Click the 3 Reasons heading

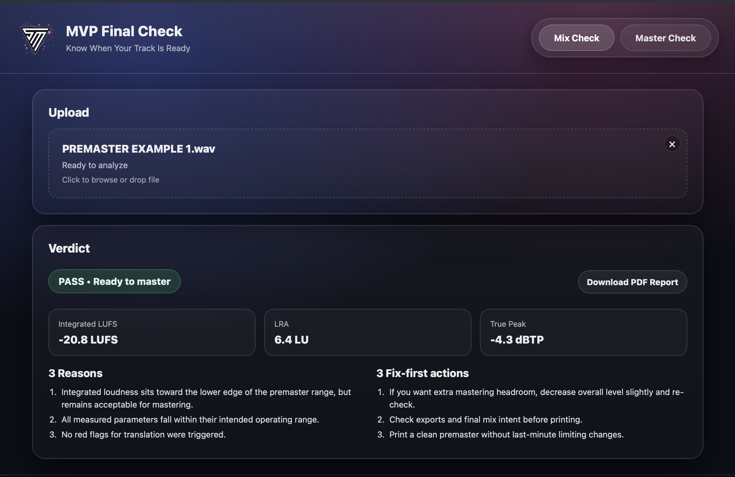75,373
